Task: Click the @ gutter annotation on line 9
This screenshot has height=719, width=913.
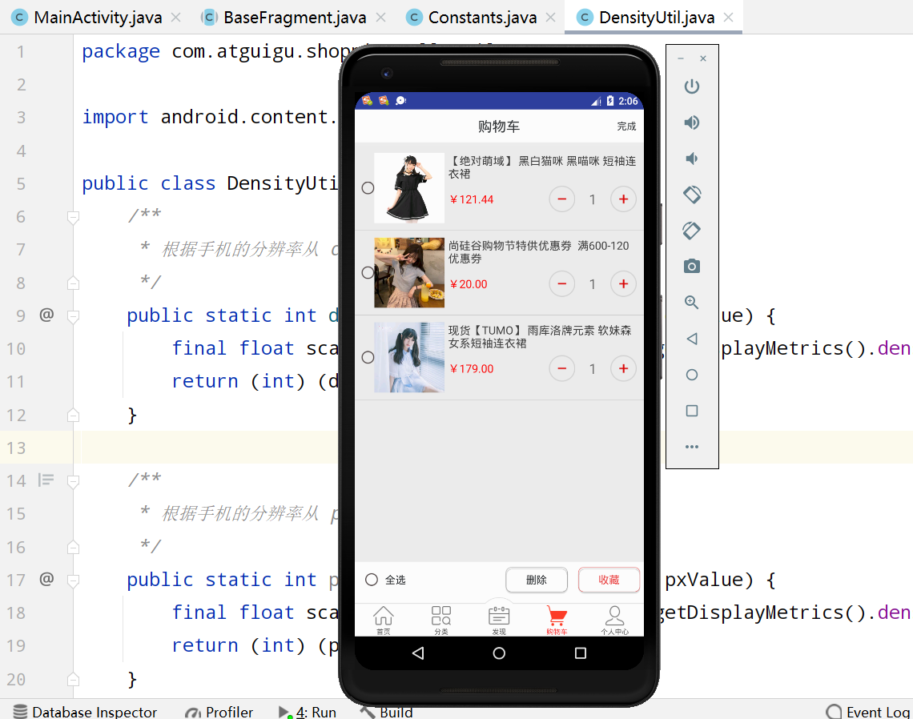Action: tap(46, 315)
